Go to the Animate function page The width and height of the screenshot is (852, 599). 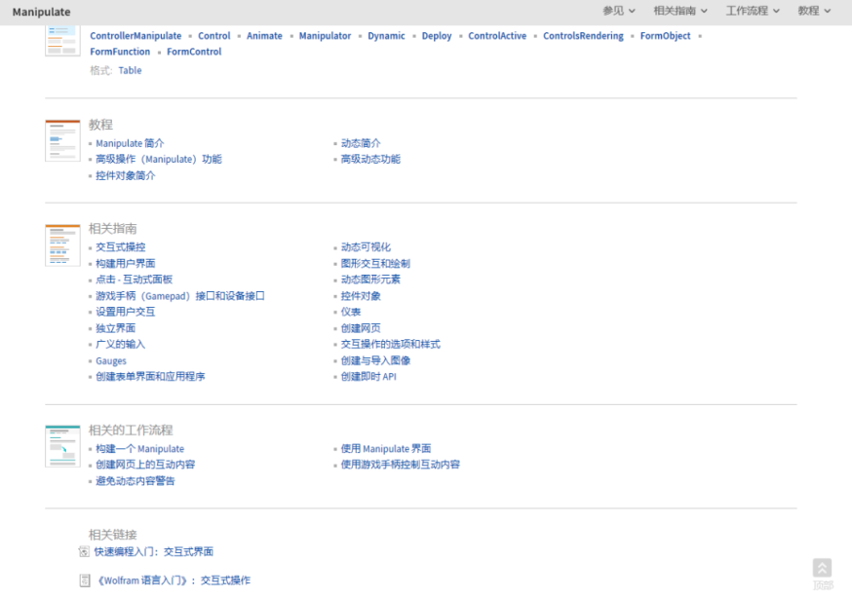tap(264, 36)
